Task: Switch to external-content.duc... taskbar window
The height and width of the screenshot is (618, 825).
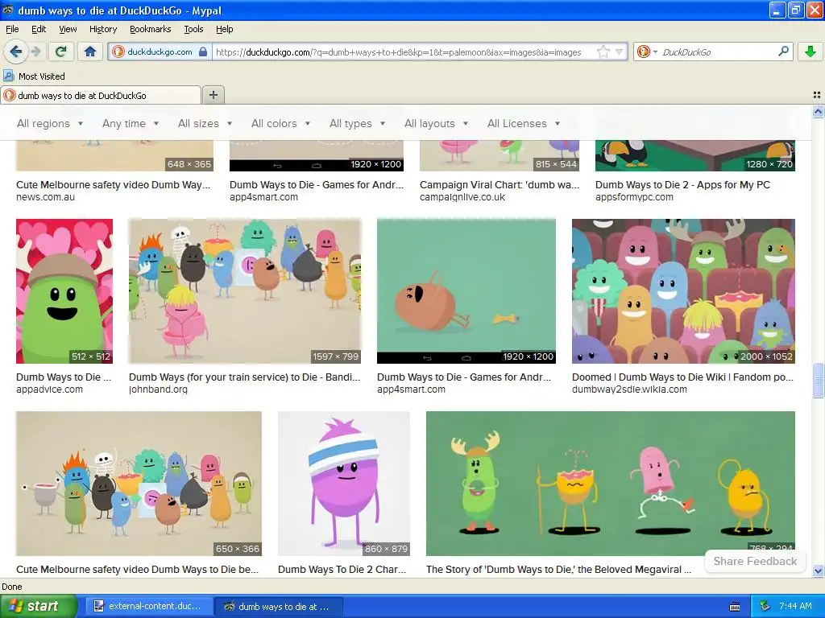Action: click(x=147, y=607)
